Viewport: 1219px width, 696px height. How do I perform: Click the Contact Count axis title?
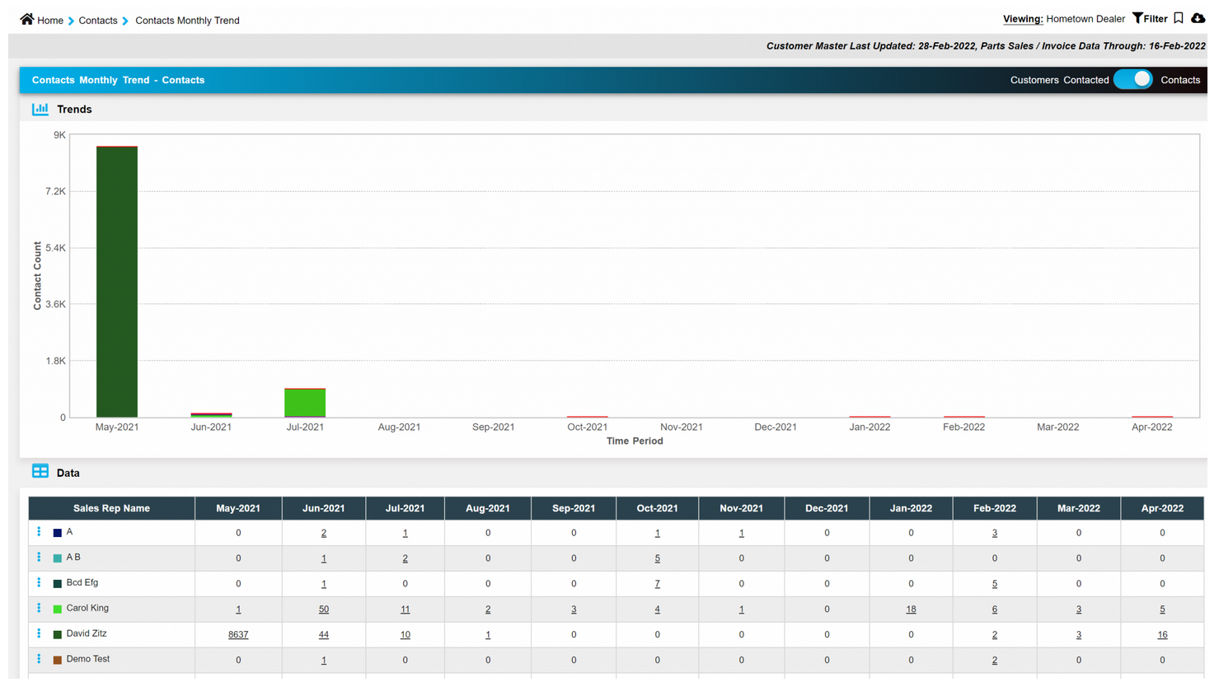(x=37, y=276)
